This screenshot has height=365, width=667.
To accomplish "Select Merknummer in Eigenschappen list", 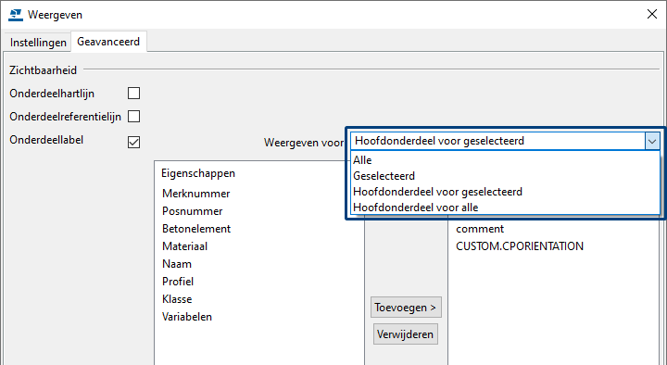I will pos(196,194).
